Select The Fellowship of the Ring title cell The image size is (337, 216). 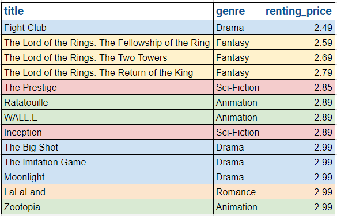point(108,43)
